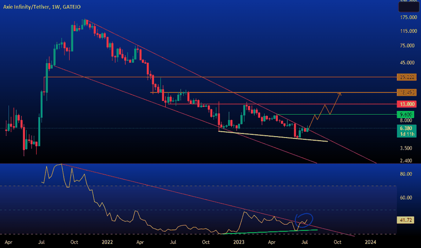Screen dimensions: 421x248
Task: Click the red 13.000 price label
Action: tap(407, 104)
